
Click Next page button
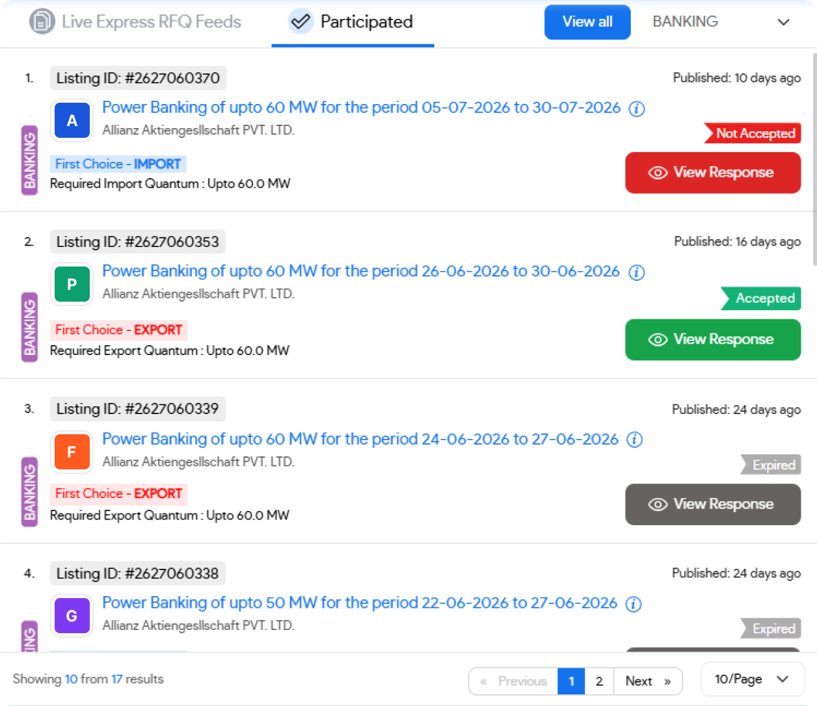[648, 681]
